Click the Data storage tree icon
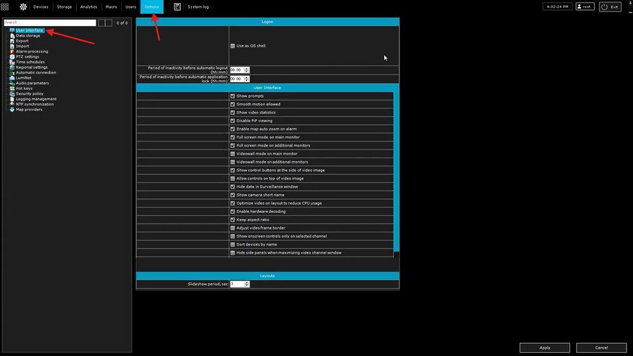The width and height of the screenshot is (633, 356). tap(12, 35)
